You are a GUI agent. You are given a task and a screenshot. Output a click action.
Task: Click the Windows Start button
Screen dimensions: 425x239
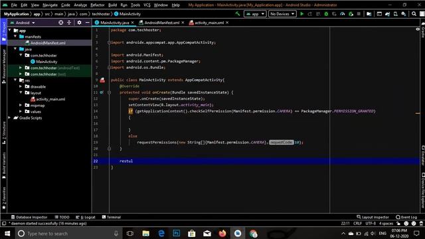[x=7, y=233]
